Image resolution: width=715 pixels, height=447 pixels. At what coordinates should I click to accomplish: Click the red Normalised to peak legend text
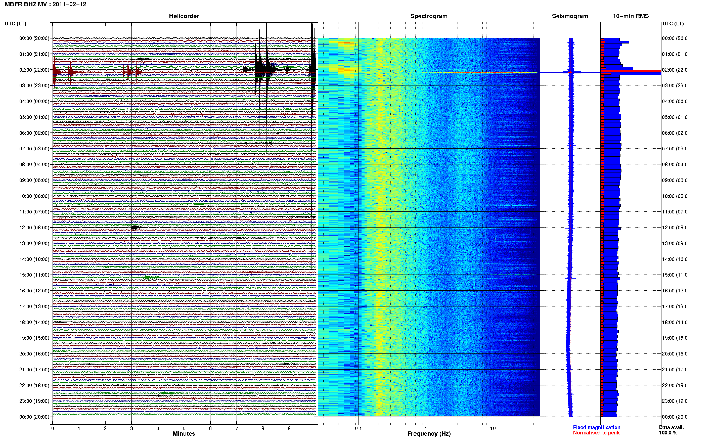pos(596,433)
